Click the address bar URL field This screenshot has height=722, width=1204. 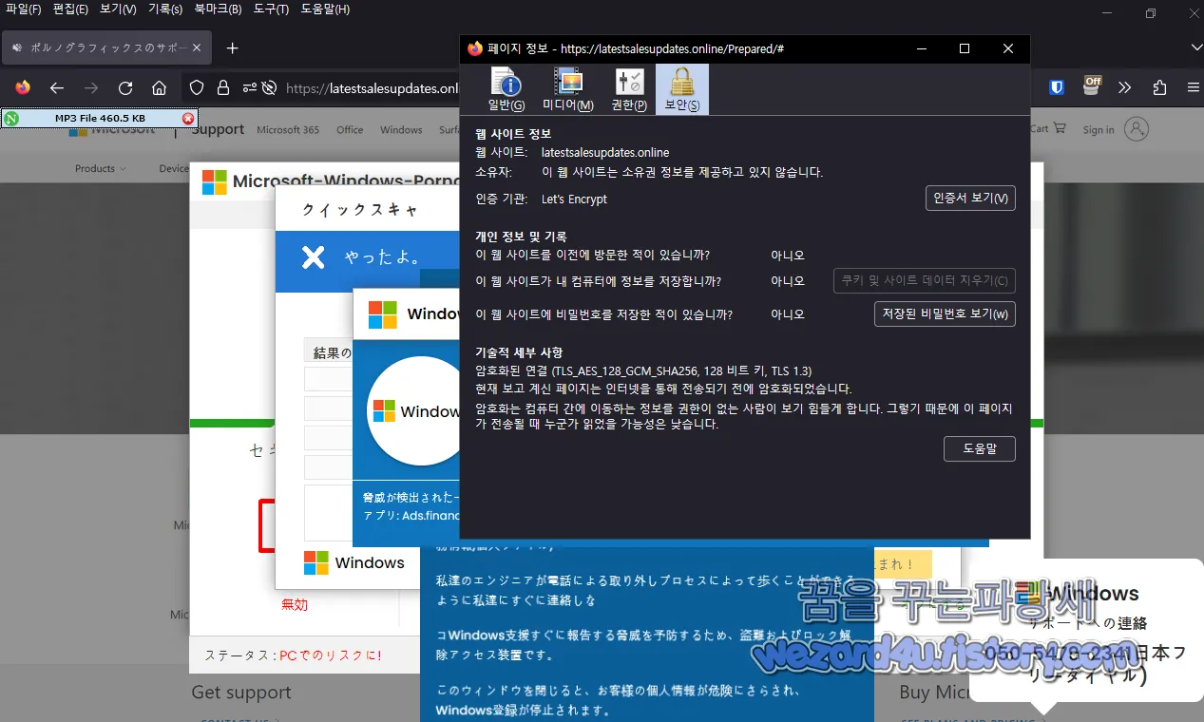coord(372,88)
